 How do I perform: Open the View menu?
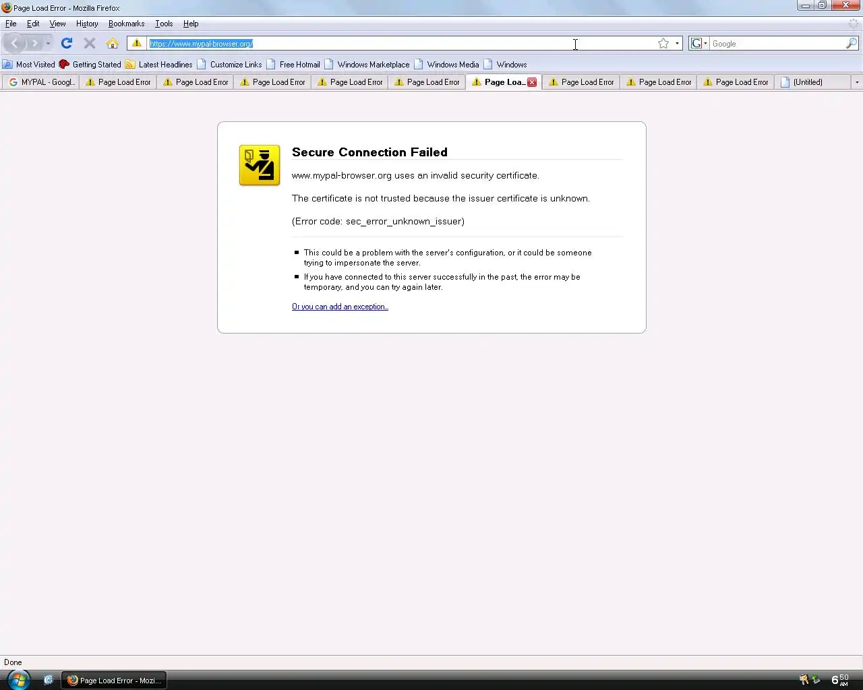57,24
